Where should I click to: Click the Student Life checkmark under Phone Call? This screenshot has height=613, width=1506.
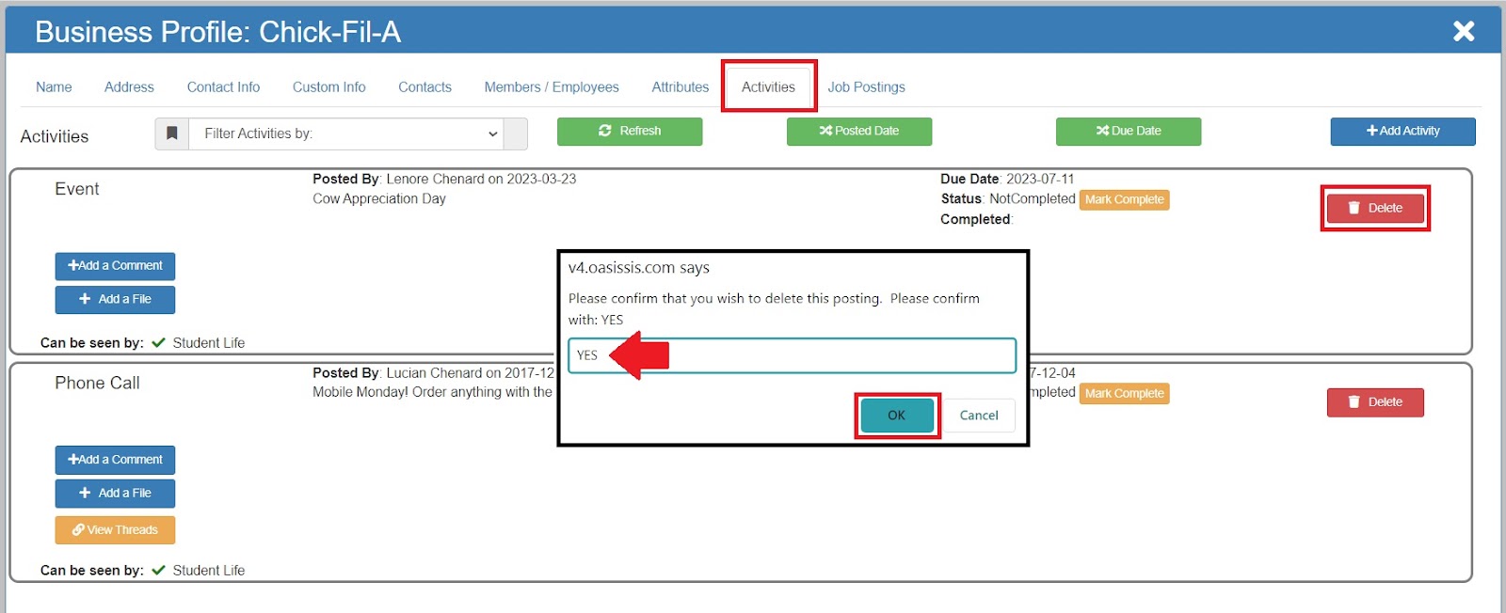(158, 571)
